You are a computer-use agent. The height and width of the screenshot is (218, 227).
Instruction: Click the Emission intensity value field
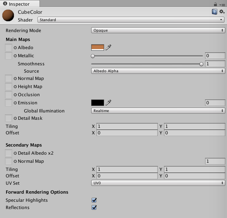coord(215,103)
